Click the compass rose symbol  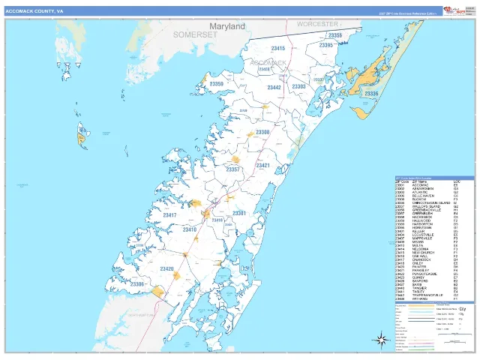coord(381,340)
